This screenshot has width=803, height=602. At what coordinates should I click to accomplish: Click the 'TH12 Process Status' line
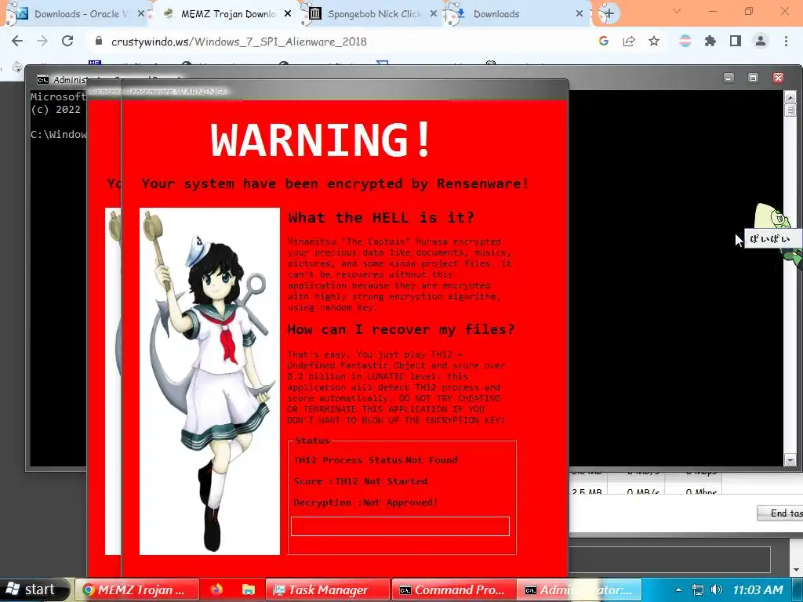tap(376, 460)
